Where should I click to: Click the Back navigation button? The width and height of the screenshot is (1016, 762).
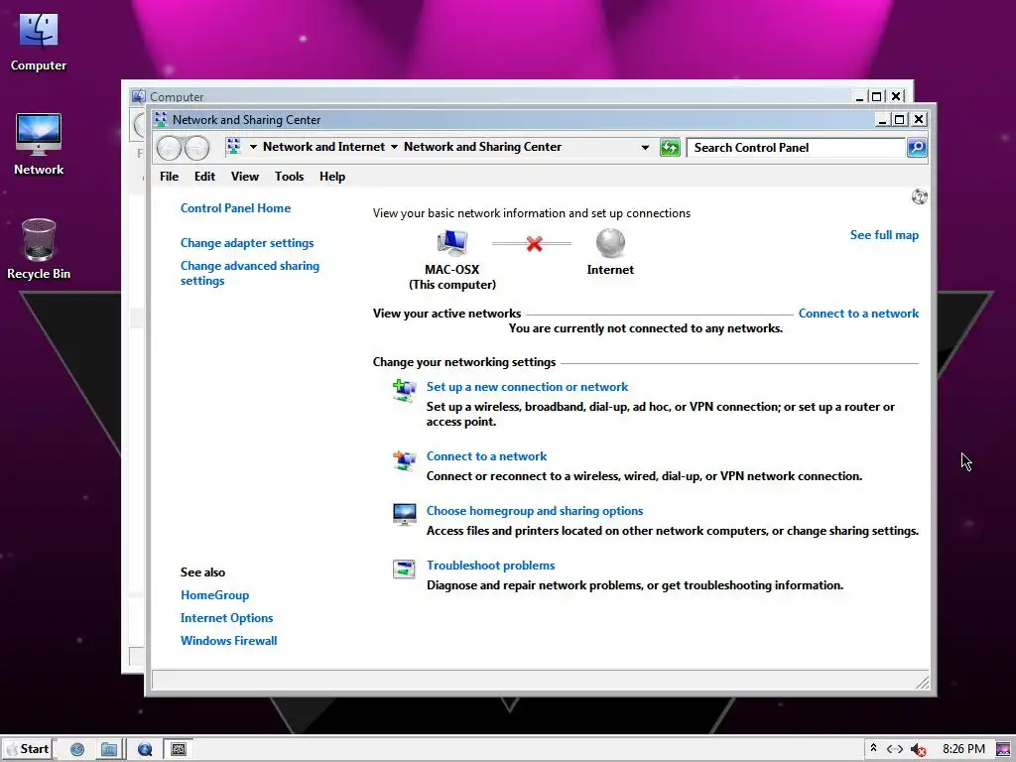pyautogui.click(x=169, y=149)
